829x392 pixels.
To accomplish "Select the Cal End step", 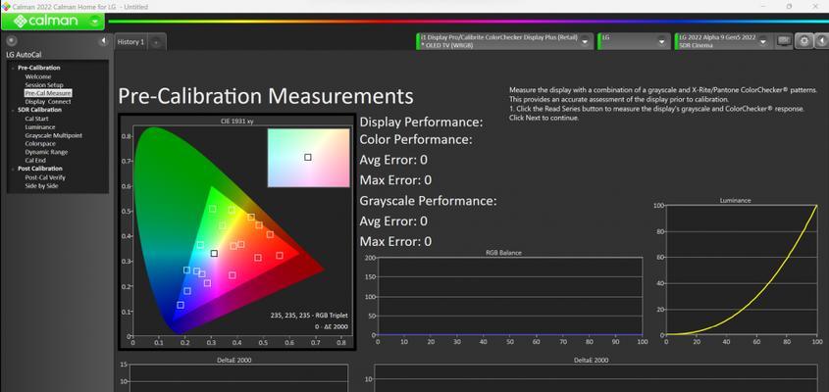I will tap(35, 160).
